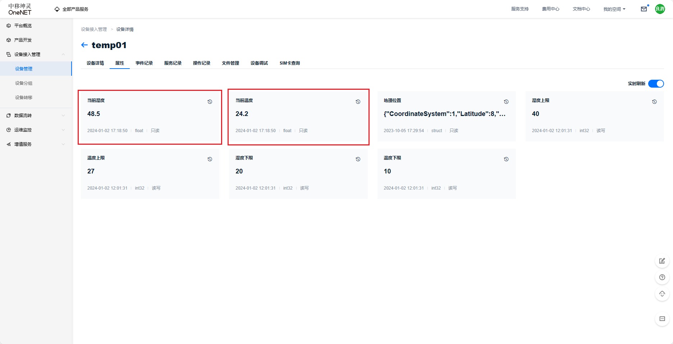Click the diamond icon beside 全部产品服务

[57, 9]
